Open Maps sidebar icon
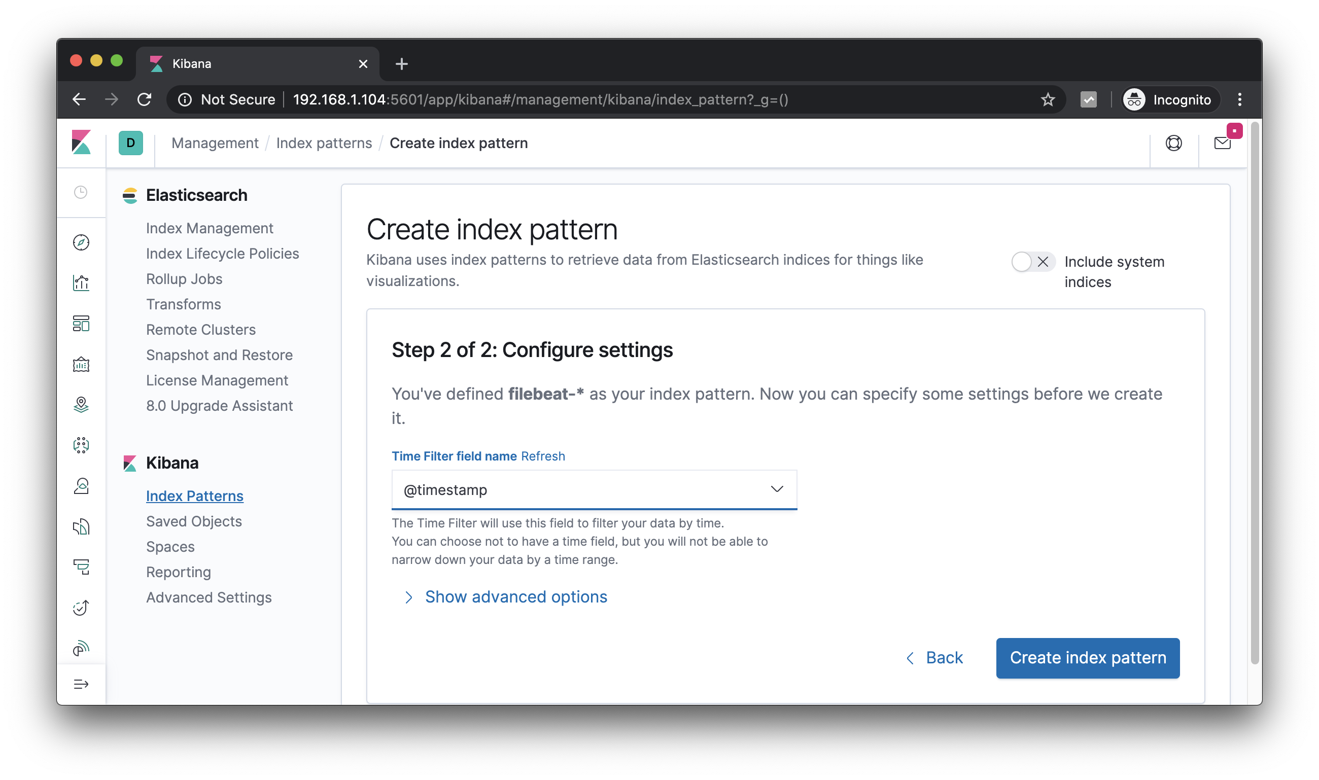This screenshot has width=1319, height=780. (x=81, y=405)
